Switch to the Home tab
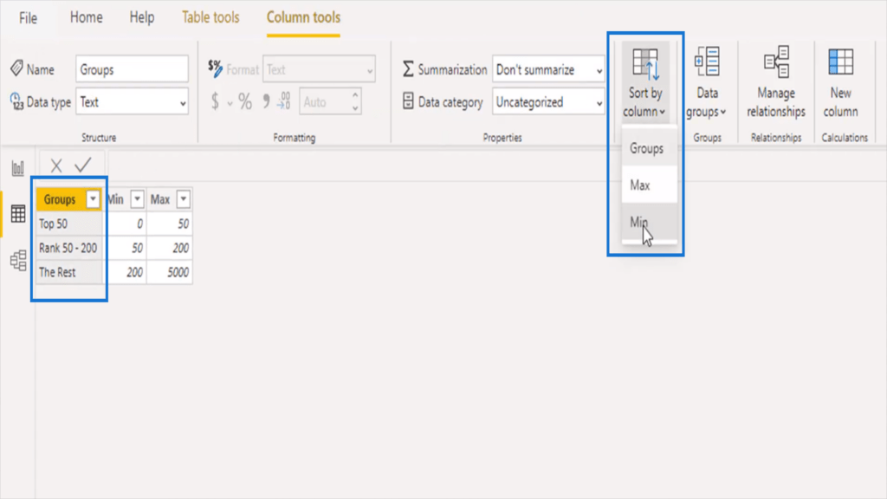Screen dimensions: 887x499 [86, 17]
